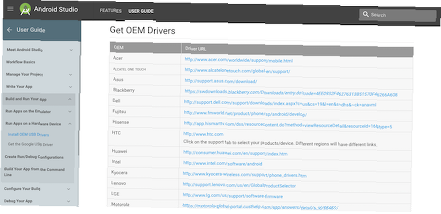Open the Kyocera phone drivers link
441x214 pixels.
(244, 175)
